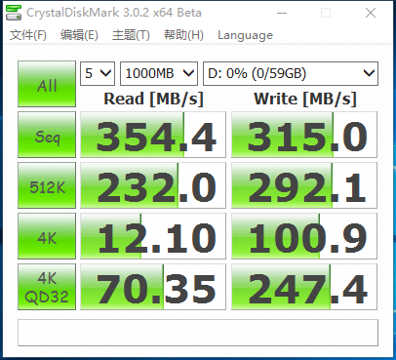This screenshot has width=396, height=360.
Task: Run all benchmarks with the All button
Action: point(47,84)
